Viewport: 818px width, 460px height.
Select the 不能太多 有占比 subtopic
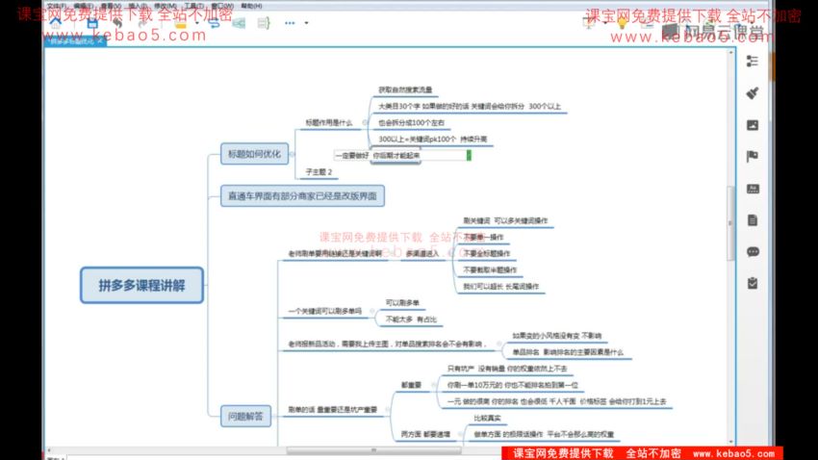tap(411, 319)
